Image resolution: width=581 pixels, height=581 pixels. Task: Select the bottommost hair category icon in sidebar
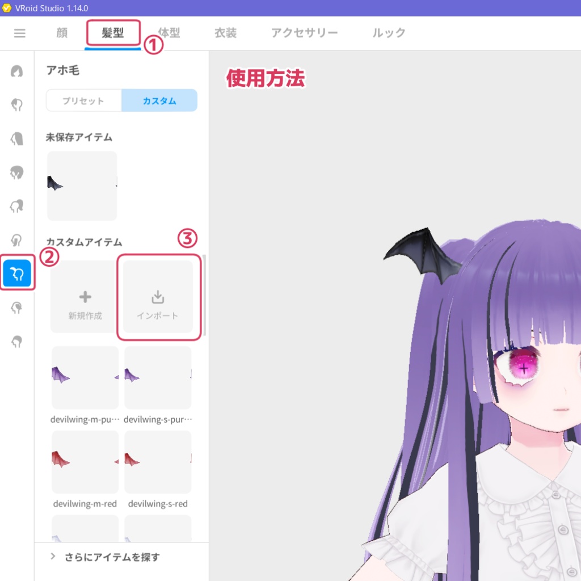pos(17,342)
